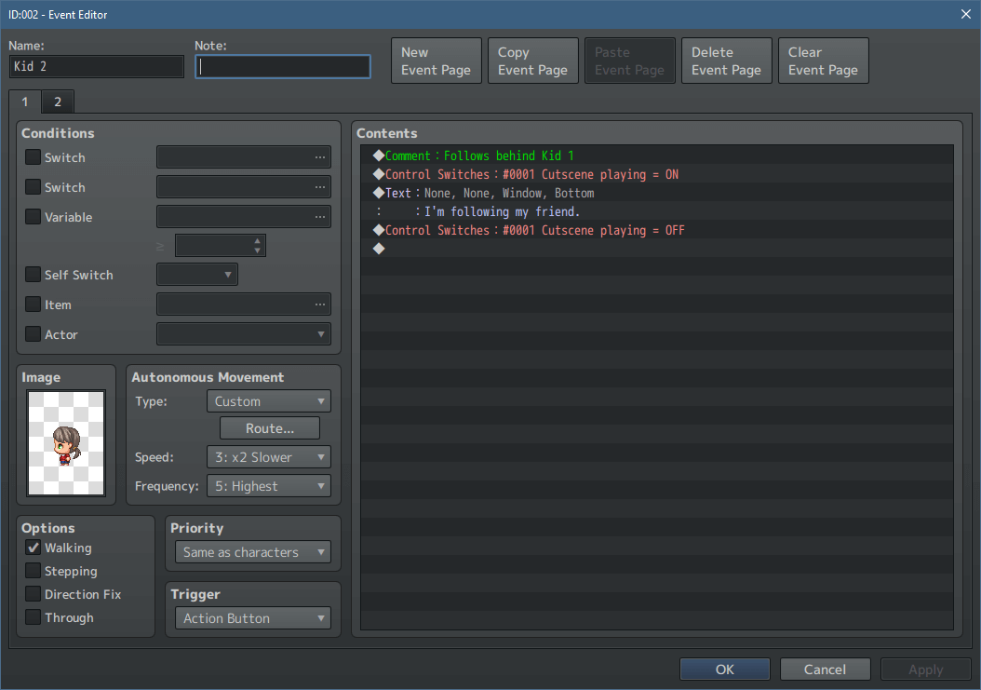Select event page 2 tab
Image resolution: width=981 pixels, height=690 pixels.
[57, 101]
